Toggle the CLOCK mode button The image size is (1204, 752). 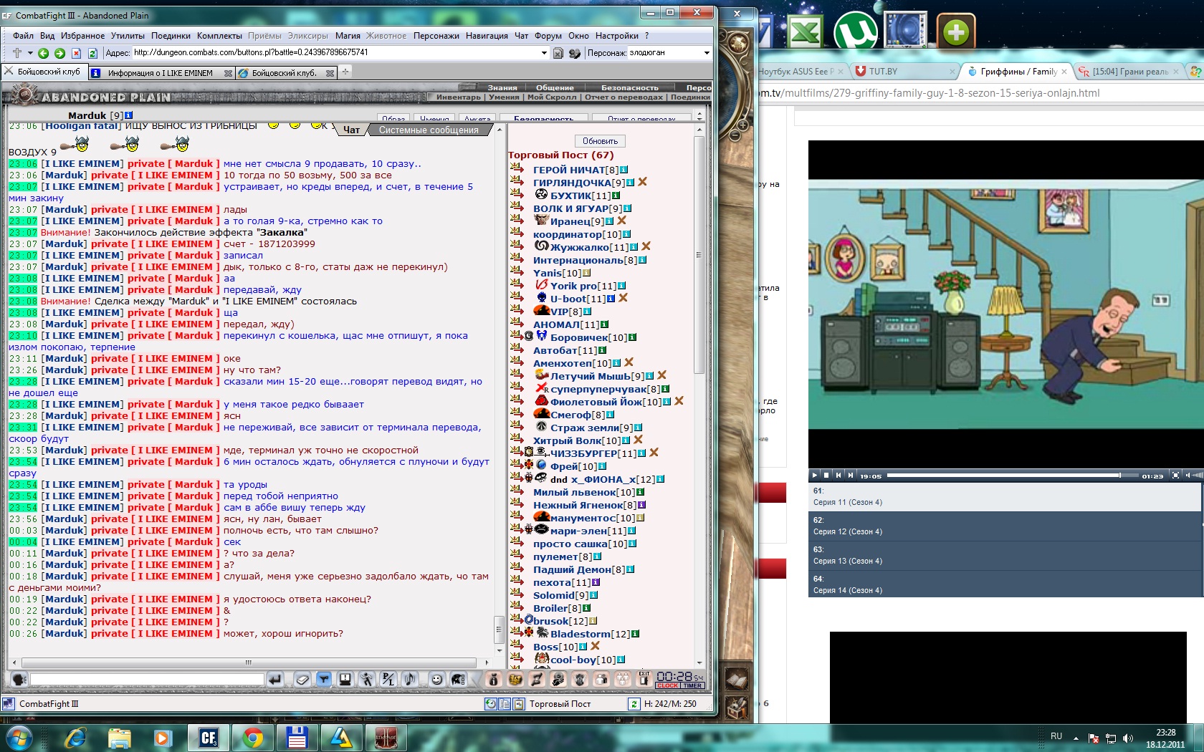[667, 685]
